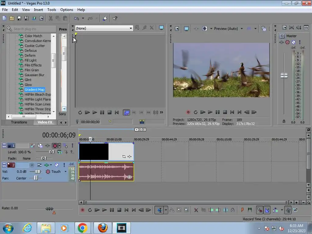
Task: Click Go to Start in timeline transport
Action: pos(126,210)
